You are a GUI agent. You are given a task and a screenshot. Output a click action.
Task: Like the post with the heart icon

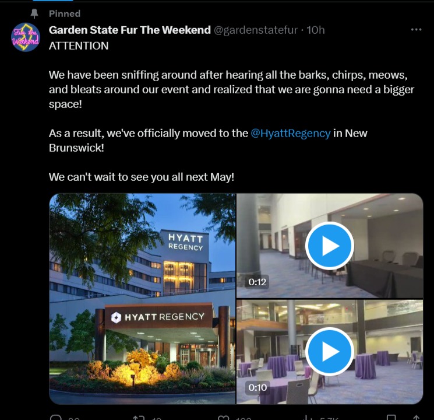pyautogui.click(x=224, y=417)
